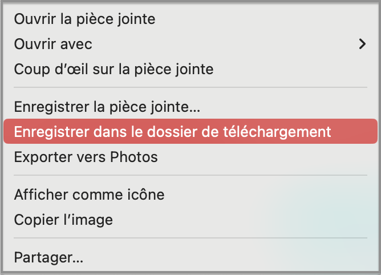Select 'Afficher comme icône' option
This screenshot has width=381, height=275.
(x=89, y=195)
